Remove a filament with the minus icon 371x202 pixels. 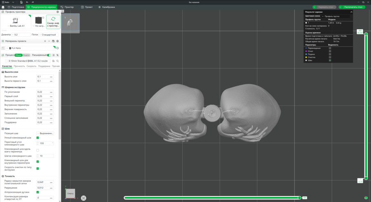point(49,41)
